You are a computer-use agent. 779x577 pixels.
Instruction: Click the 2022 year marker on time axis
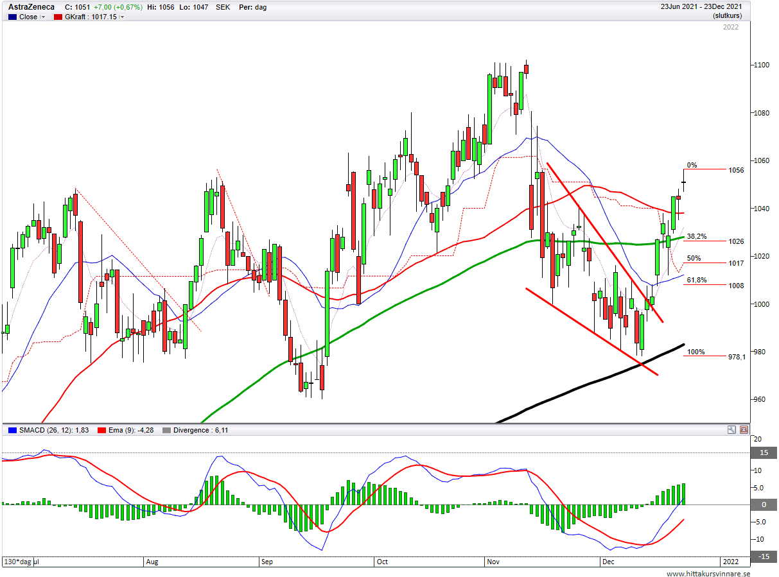click(x=730, y=561)
